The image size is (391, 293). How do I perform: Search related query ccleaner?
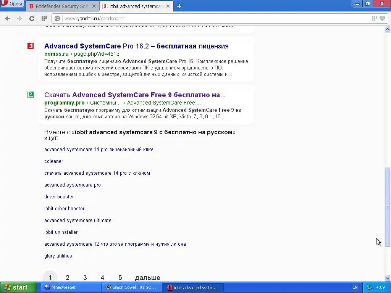click(53, 161)
